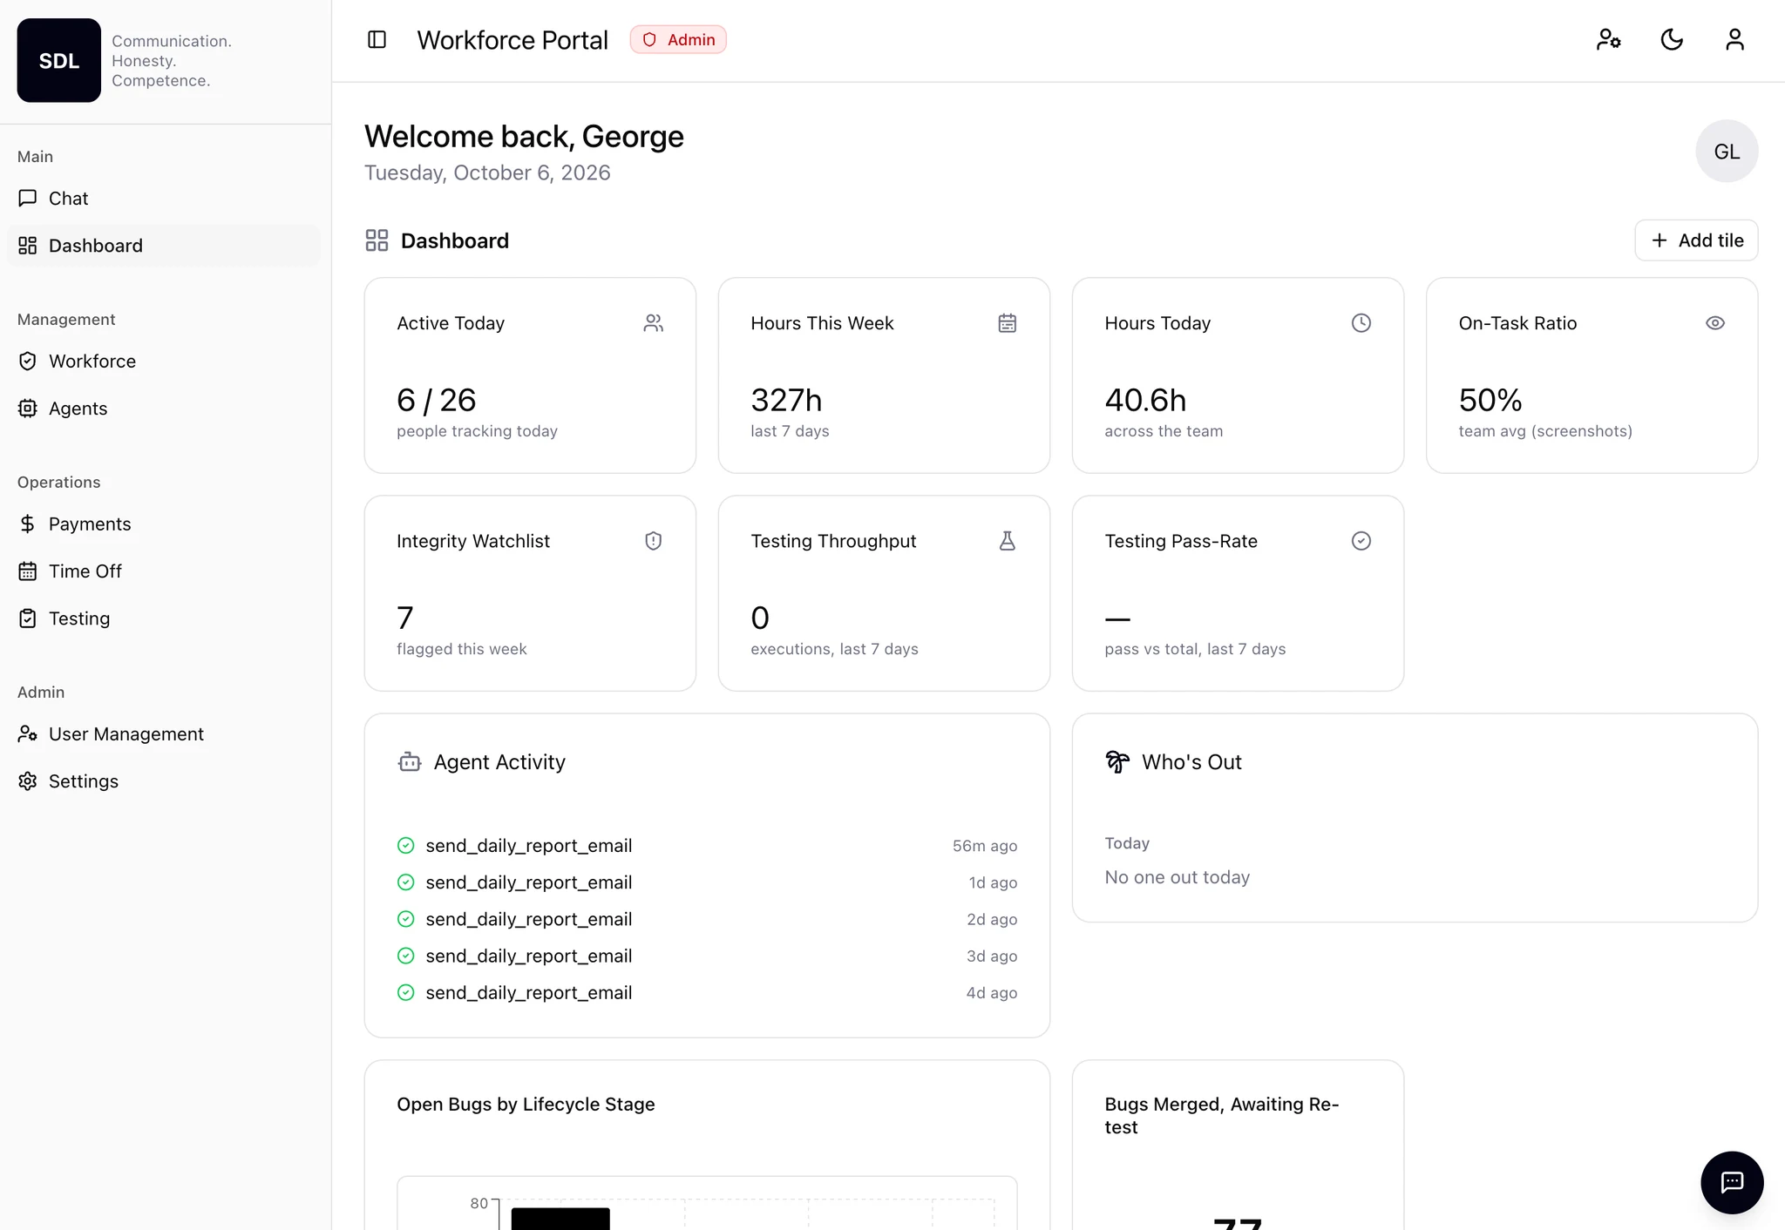Click check icon on Testing Pass-Rate tile
Viewport: 1785px width, 1230px height.
pos(1361,541)
